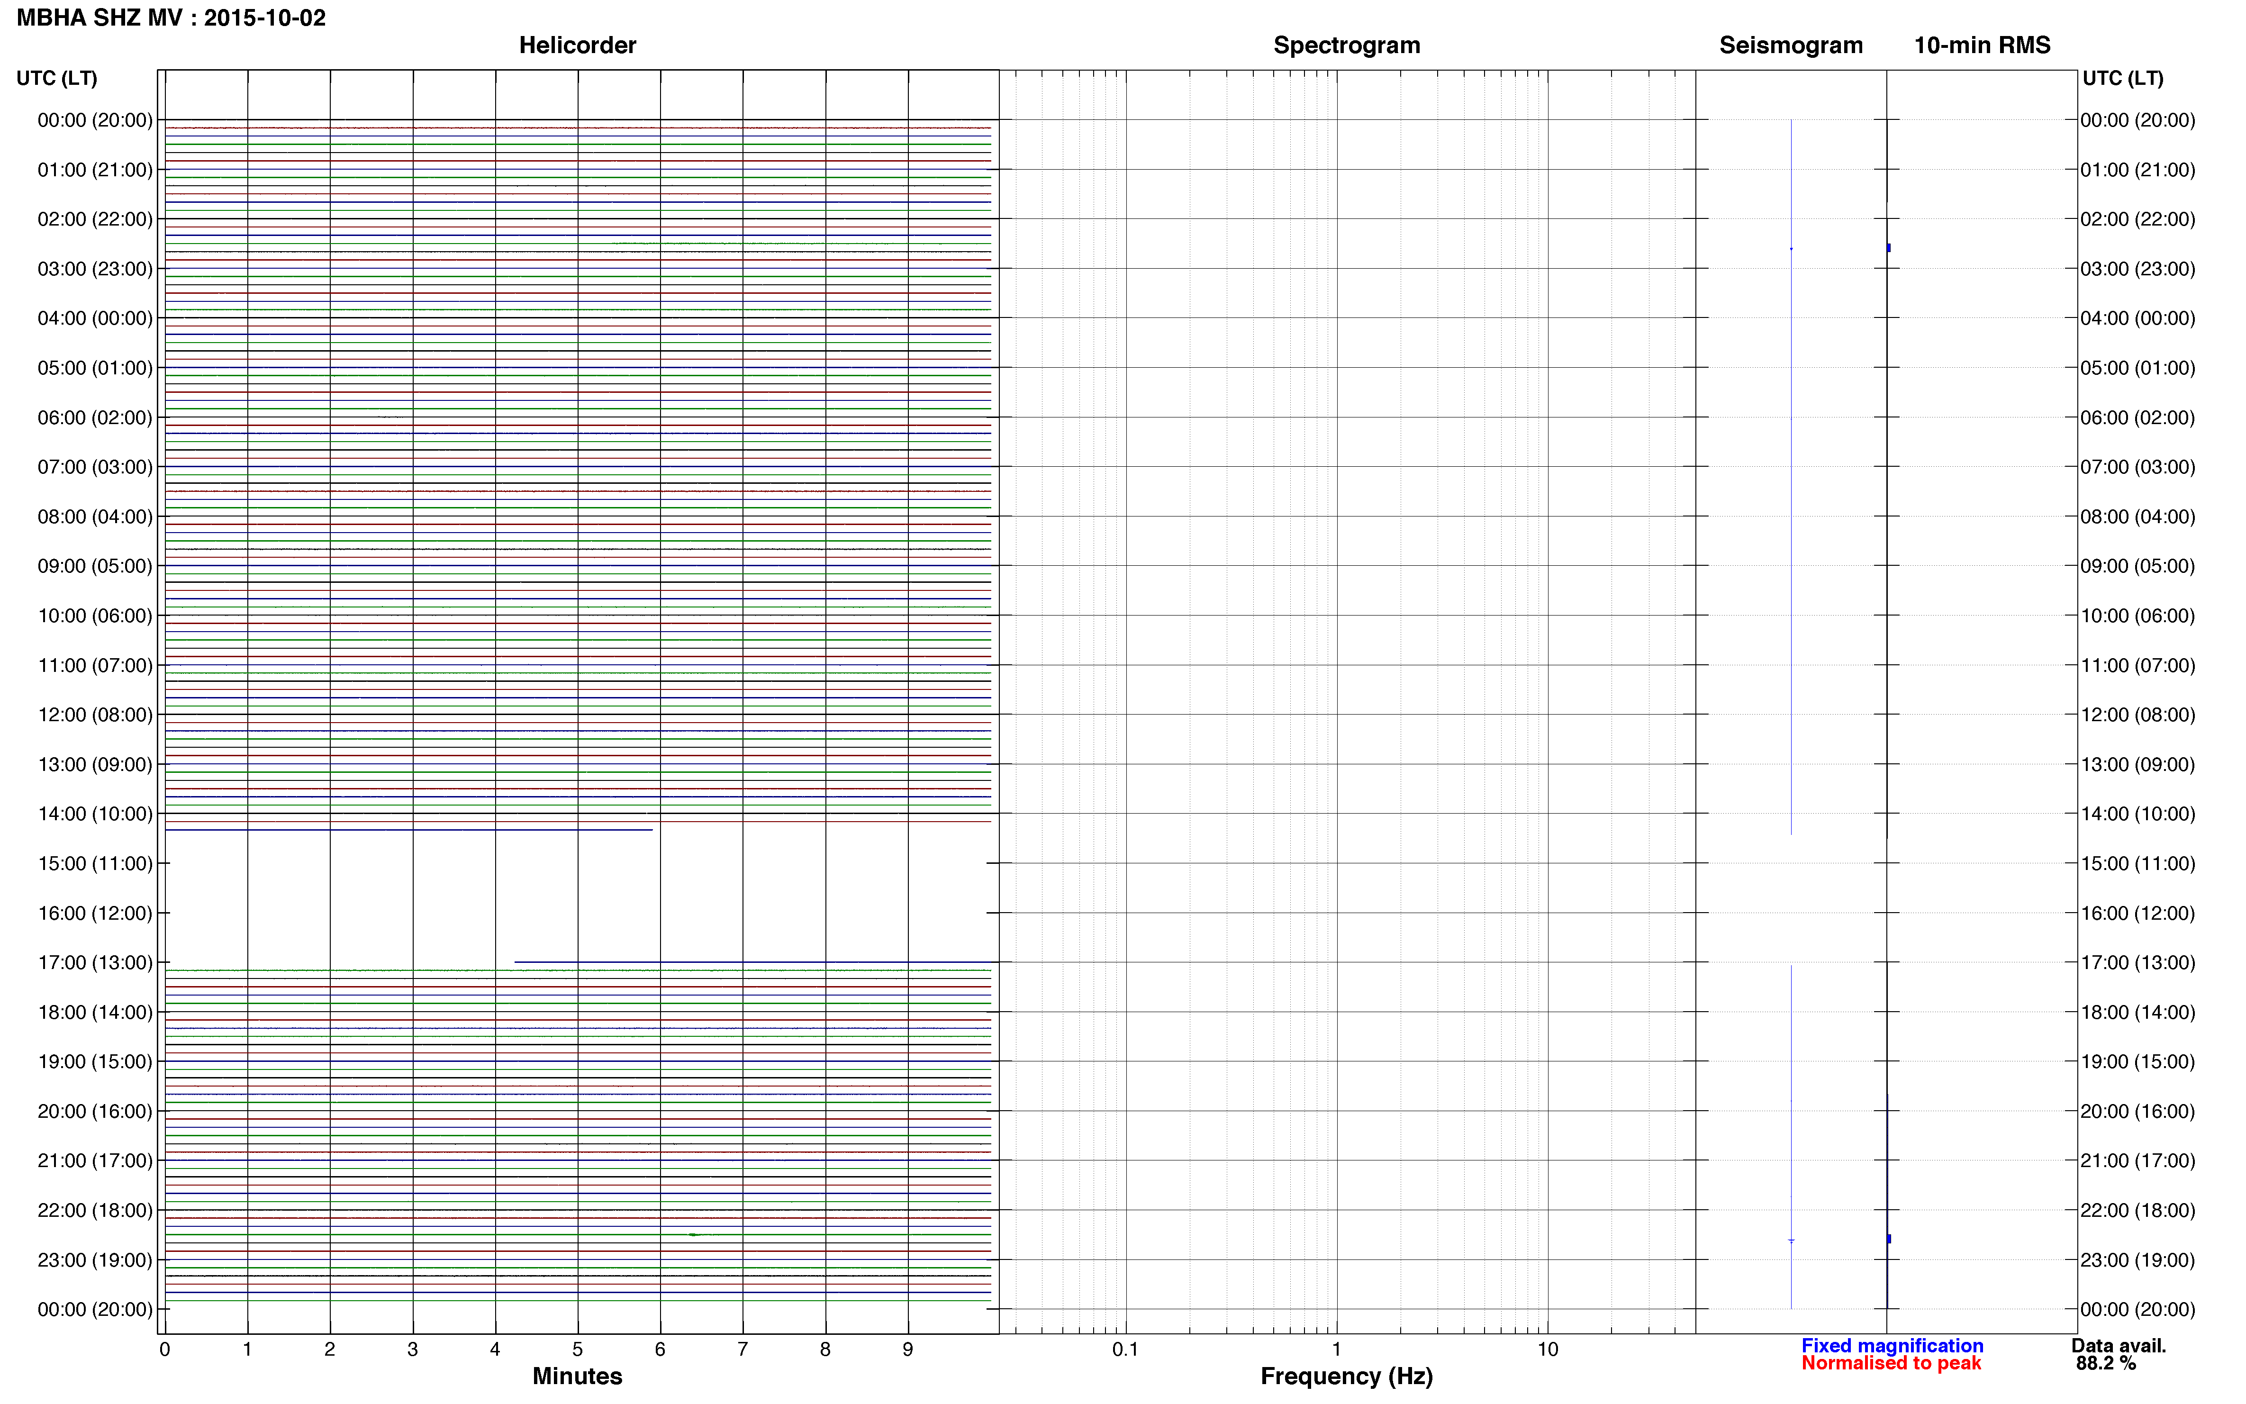Click left axis label '15:00 (11:00)'
The width and height of the screenshot is (2246, 1404).
[x=95, y=863]
